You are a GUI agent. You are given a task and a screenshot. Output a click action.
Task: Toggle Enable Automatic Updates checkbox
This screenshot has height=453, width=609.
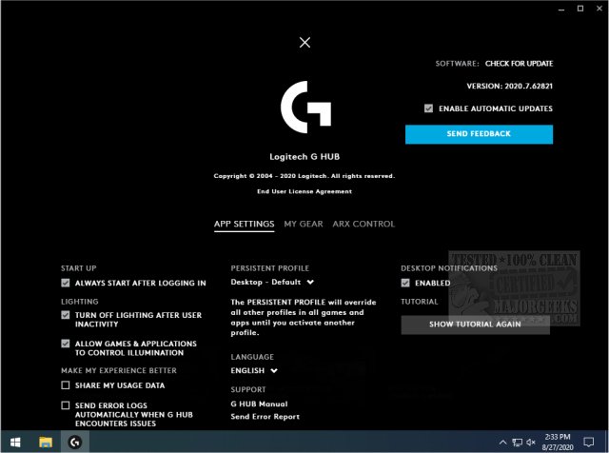(x=428, y=108)
